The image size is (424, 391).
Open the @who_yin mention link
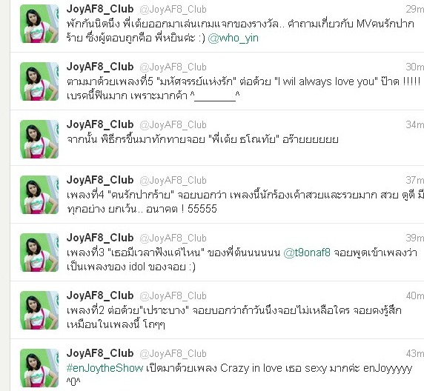click(x=233, y=38)
